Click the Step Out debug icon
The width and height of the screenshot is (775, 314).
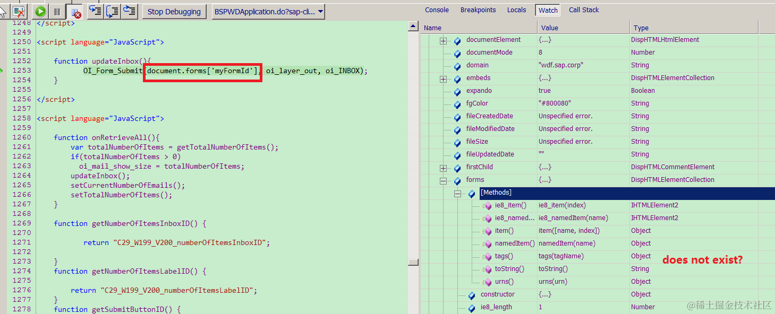tap(130, 11)
